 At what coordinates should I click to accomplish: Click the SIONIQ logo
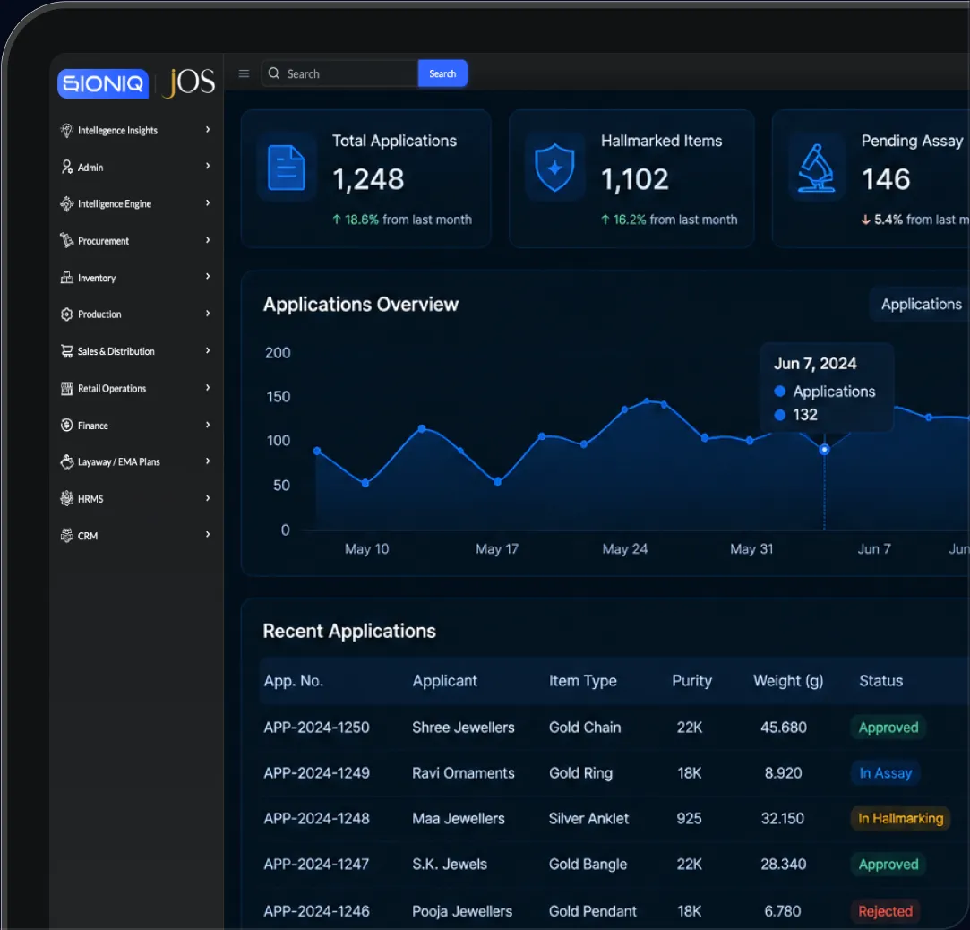103,83
